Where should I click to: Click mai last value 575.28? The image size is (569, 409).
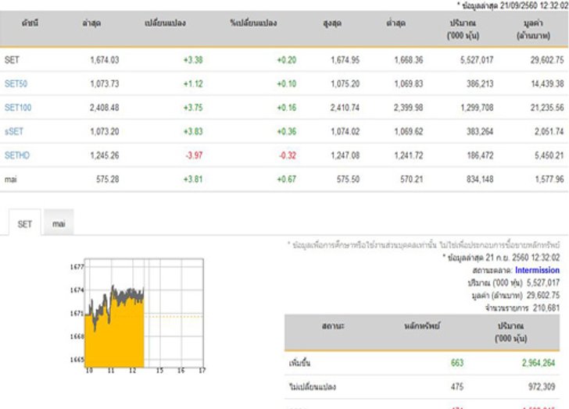click(x=107, y=180)
